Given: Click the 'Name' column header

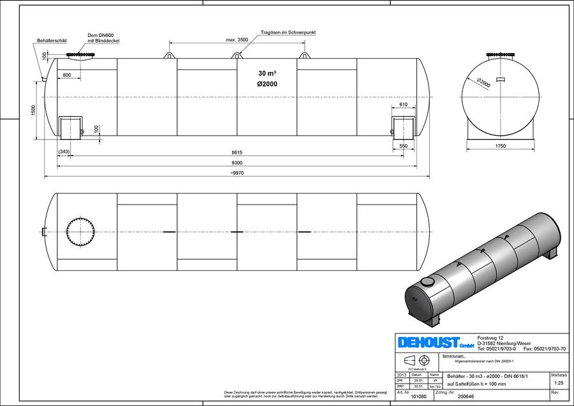Looking at the screenshot, I should (x=434, y=375).
